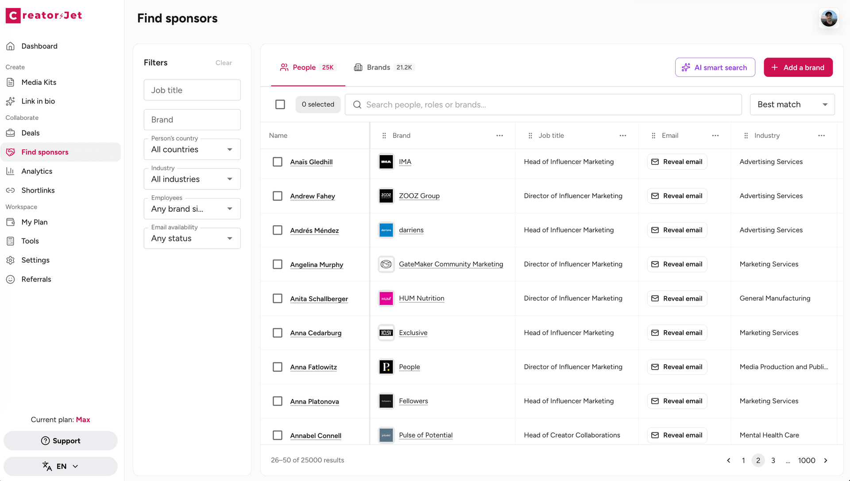Go to next results page arrow
Viewport: 850px width, 481px height.
click(x=826, y=460)
